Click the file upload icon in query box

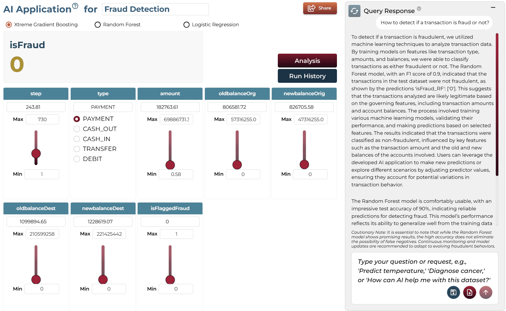(469, 292)
